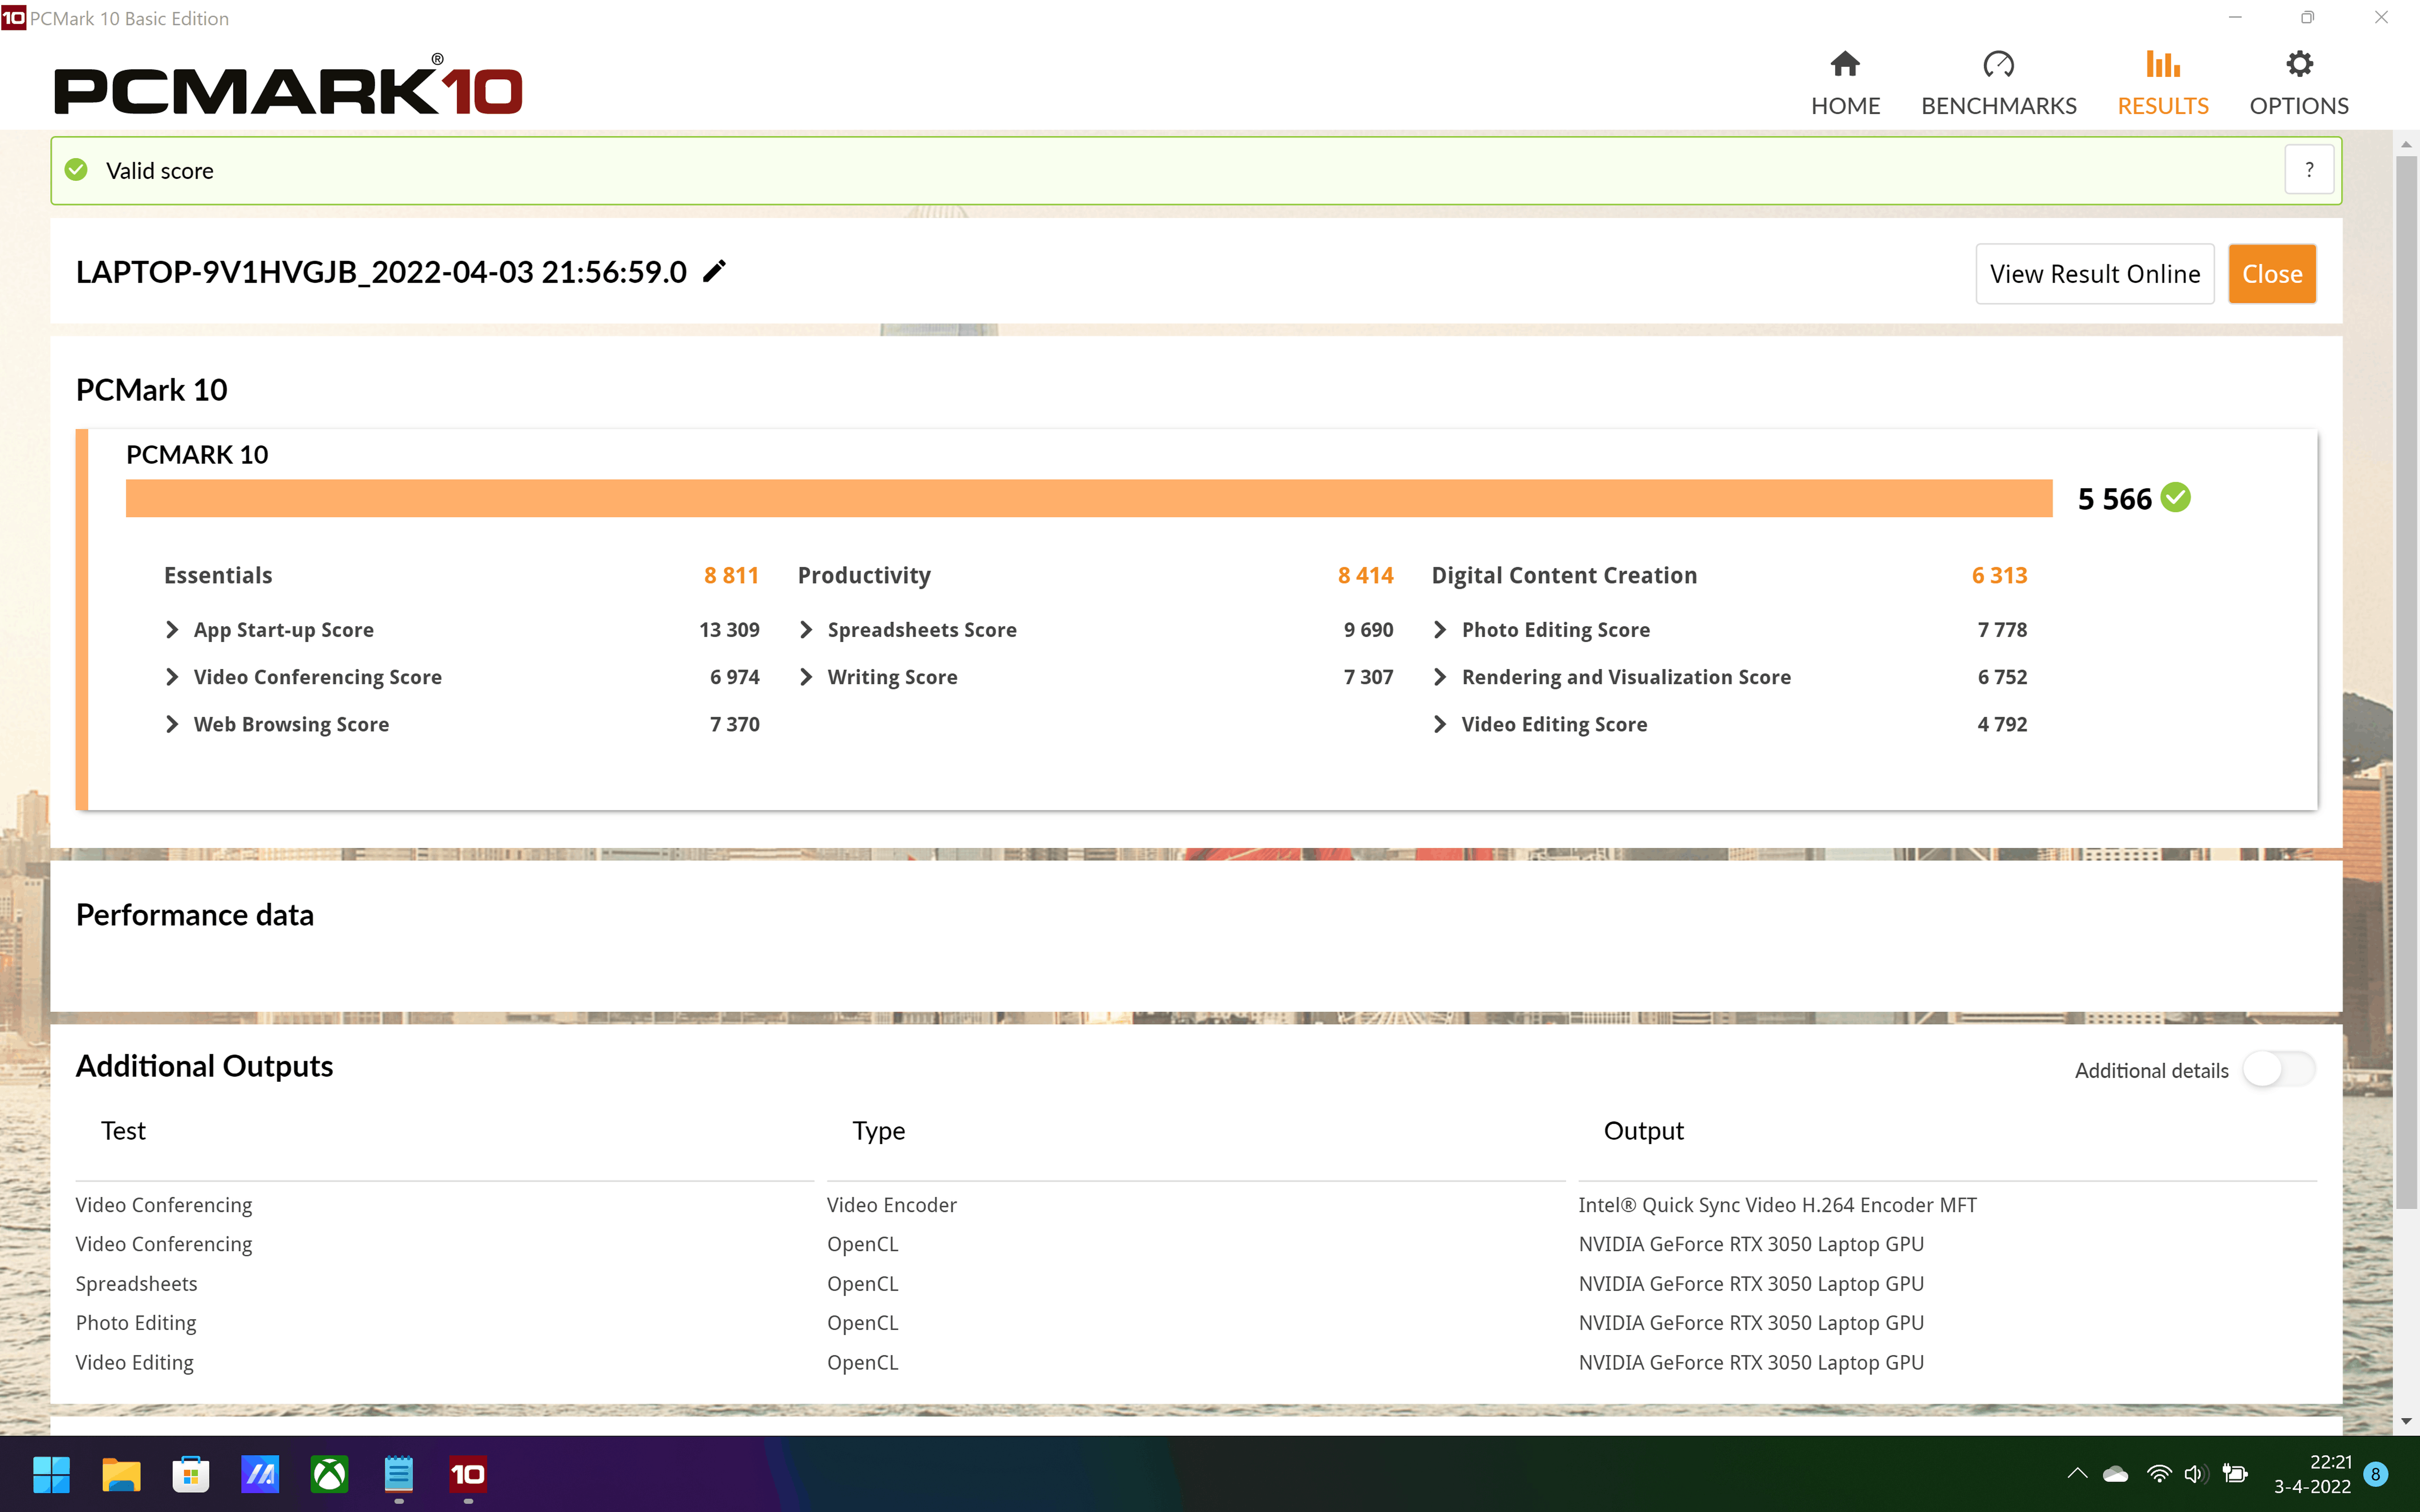Open clock and date 22:21

click(x=2312, y=1474)
